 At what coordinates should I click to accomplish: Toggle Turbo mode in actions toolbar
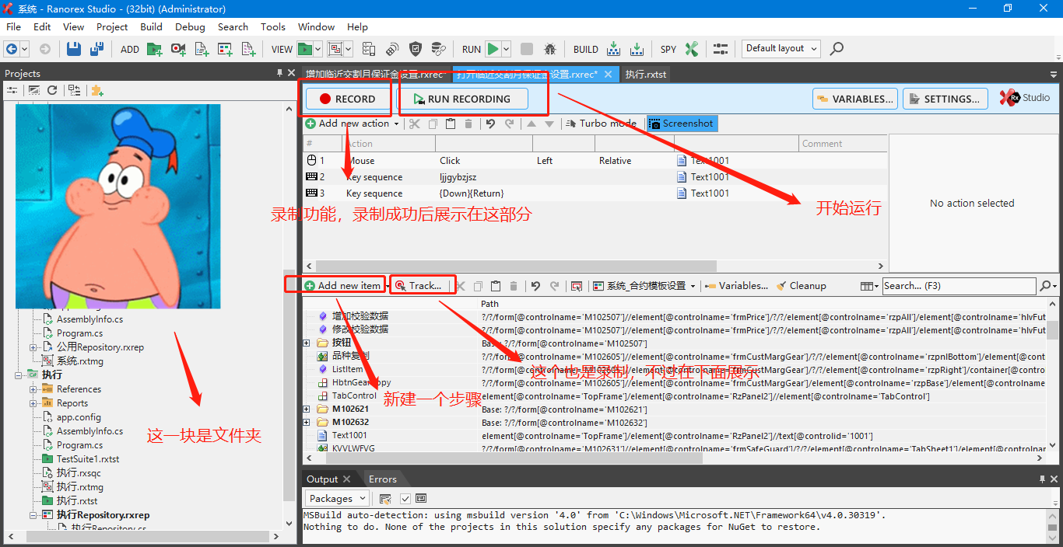coord(602,124)
